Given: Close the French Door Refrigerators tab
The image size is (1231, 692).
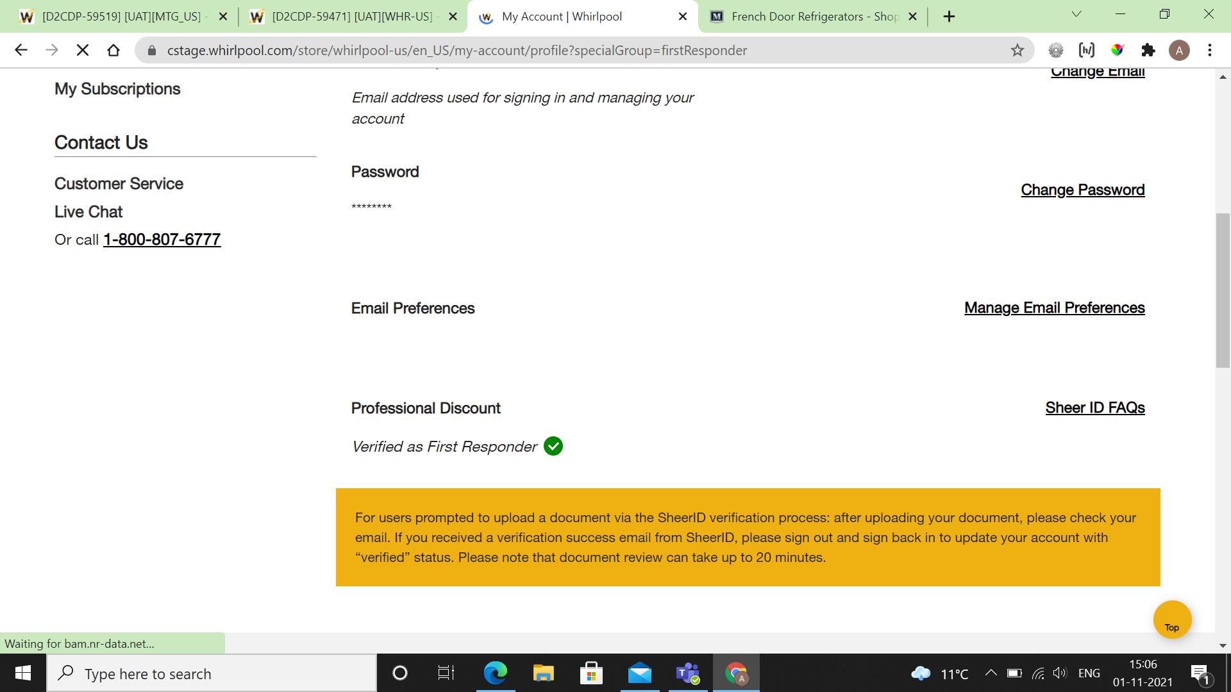Looking at the screenshot, I should pos(913,17).
